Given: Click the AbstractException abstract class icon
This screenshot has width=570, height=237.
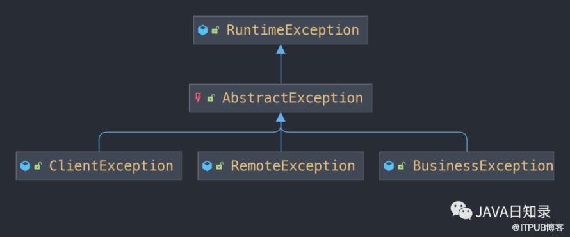Looking at the screenshot, I should (198, 97).
